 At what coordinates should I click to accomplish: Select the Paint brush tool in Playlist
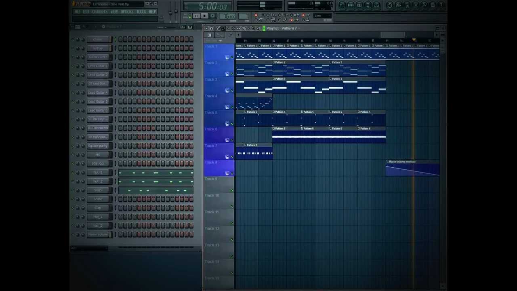pos(223,28)
